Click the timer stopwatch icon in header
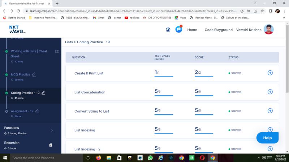The image size is (289, 162). coord(168,30)
